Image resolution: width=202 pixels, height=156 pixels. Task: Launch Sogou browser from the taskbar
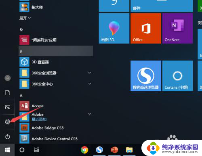99,150
